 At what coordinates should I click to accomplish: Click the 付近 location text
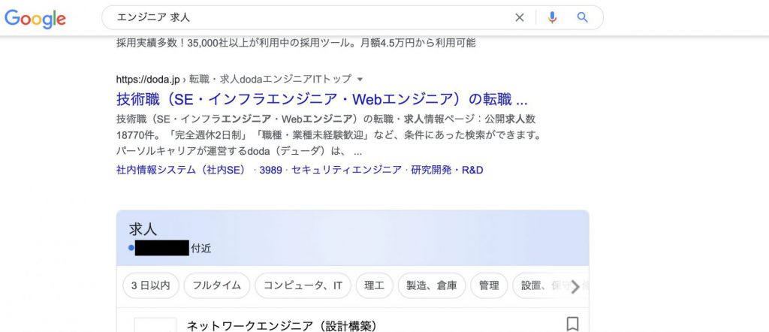[x=201, y=248]
